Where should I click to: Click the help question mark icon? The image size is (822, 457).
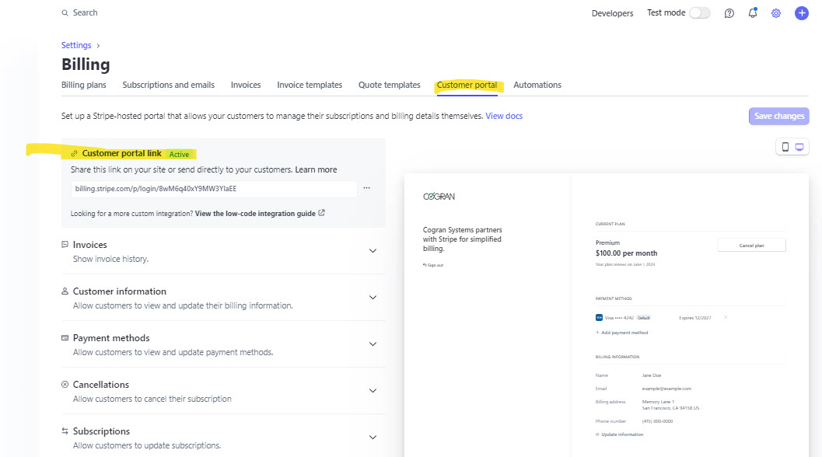point(729,13)
